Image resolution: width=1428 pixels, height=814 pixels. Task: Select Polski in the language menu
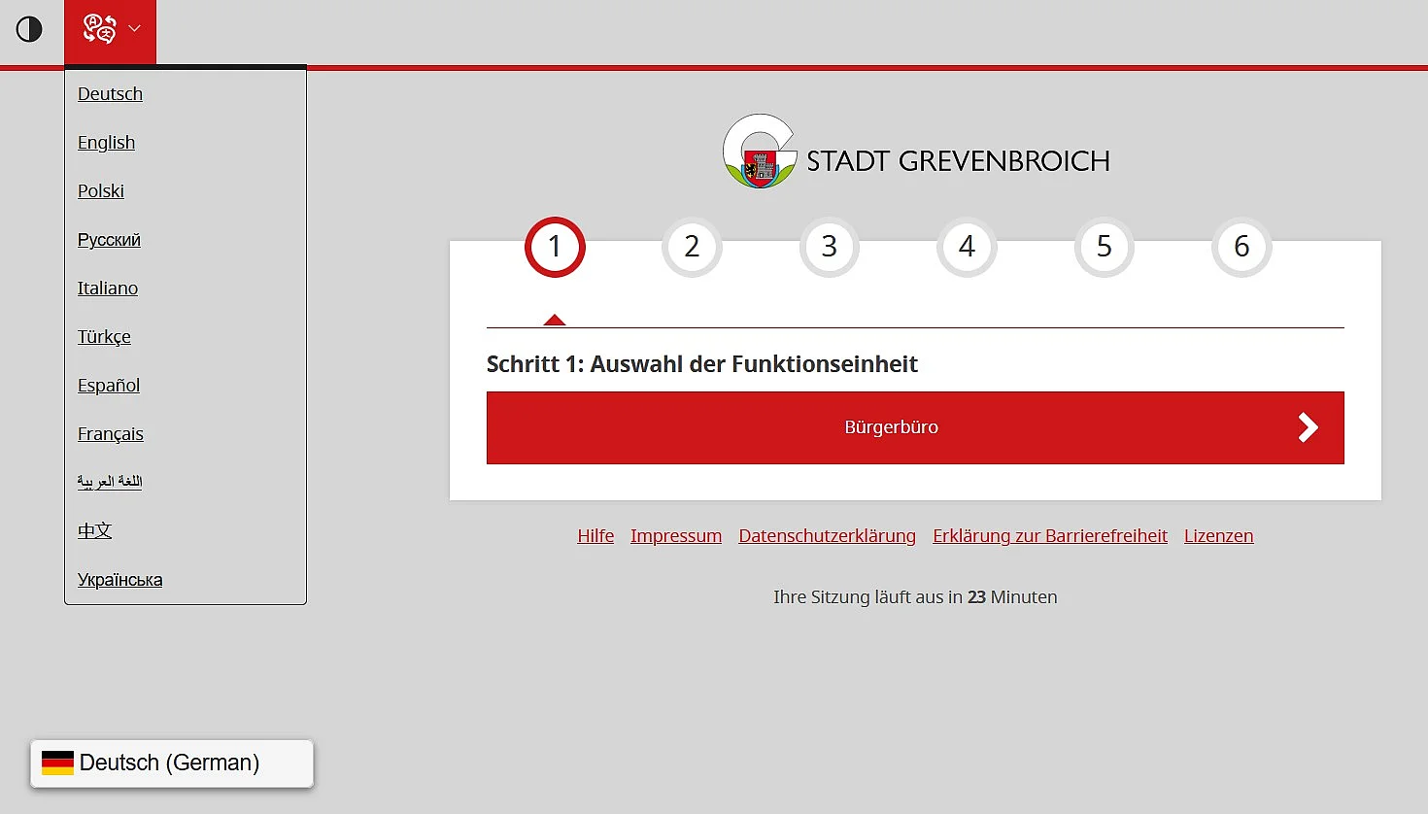101,191
